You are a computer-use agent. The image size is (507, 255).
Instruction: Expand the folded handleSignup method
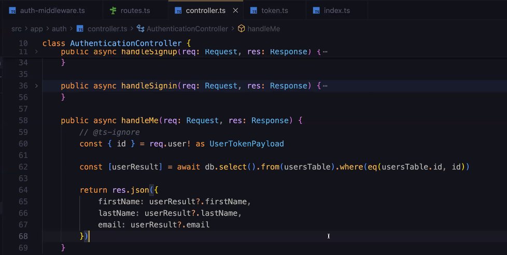click(x=36, y=51)
